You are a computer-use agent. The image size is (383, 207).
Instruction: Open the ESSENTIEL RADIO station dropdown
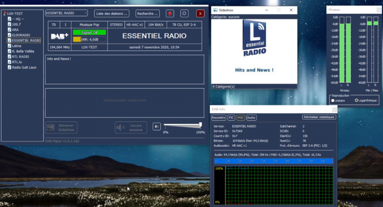[x=66, y=13]
